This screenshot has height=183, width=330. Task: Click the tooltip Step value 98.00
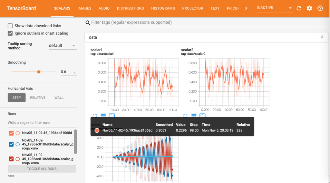coord(194,131)
